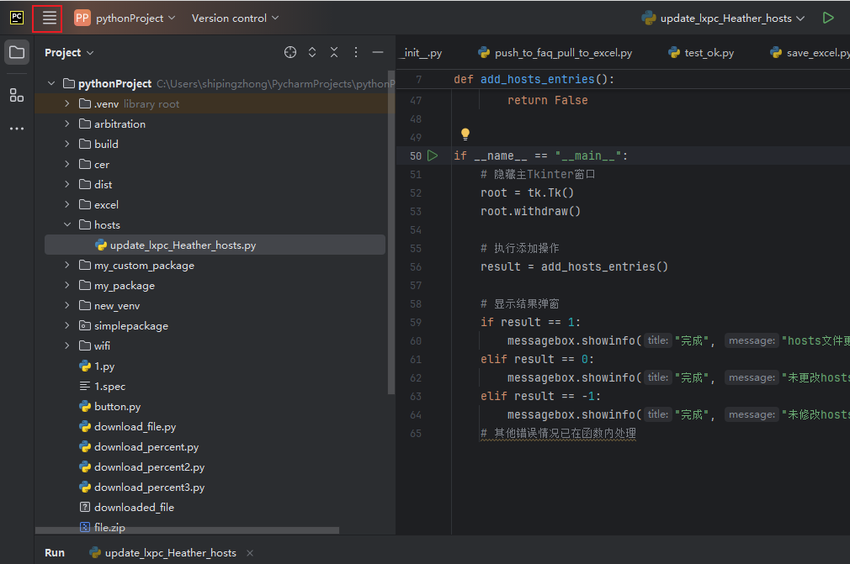Open the main hamburger menu
Screen dimensions: 850x564
click(50, 18)
